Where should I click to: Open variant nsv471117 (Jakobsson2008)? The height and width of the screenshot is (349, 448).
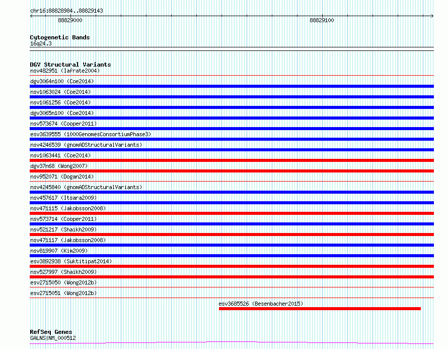pyautogui.click(x=68, y=240)
